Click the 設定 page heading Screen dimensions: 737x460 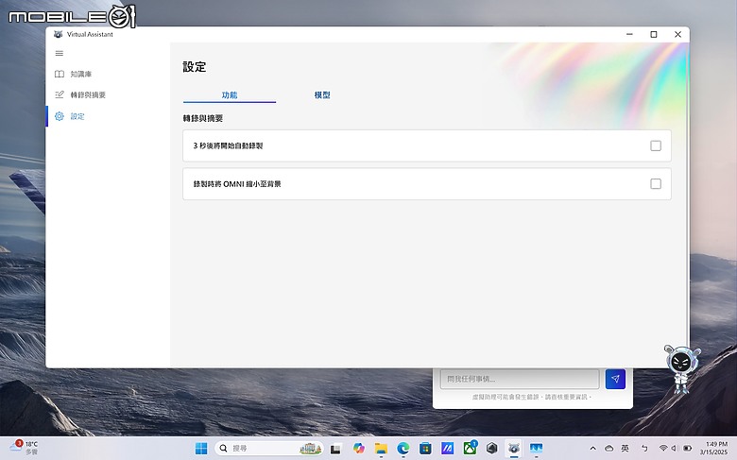pos(195,67)
